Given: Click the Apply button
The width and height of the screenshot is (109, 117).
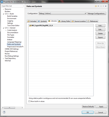Looking at the screenshot, I should coord(101,106).
